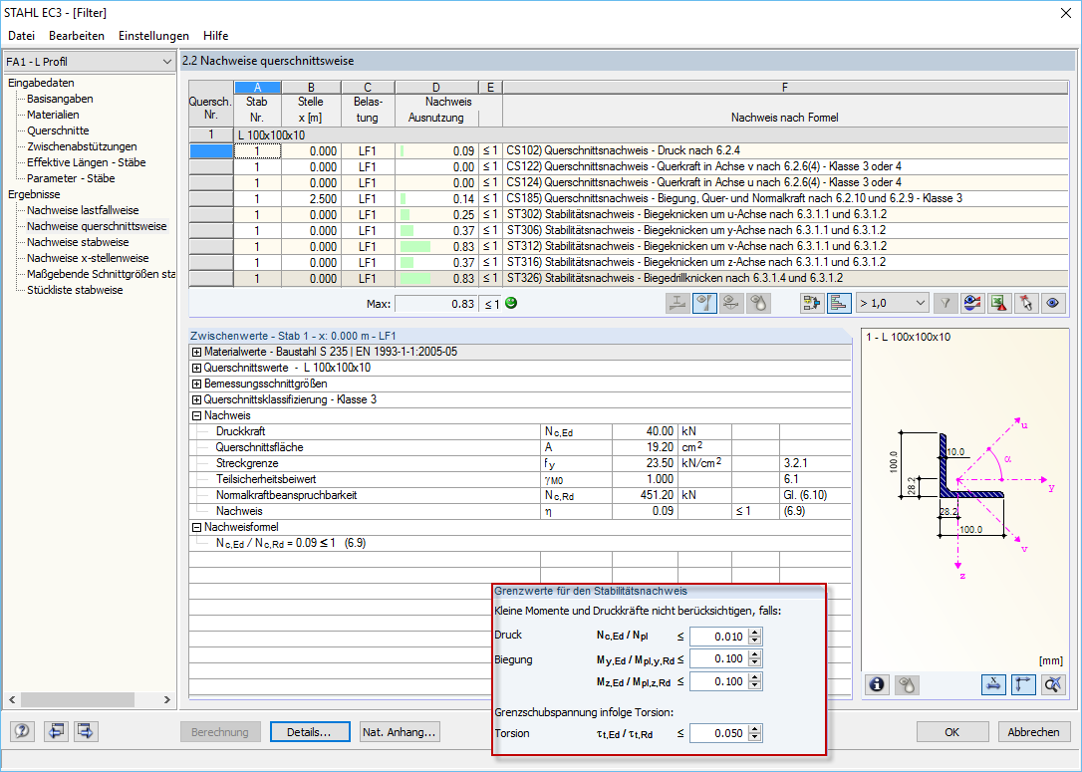Click the Nat. Anhang... button

(400, 732)
